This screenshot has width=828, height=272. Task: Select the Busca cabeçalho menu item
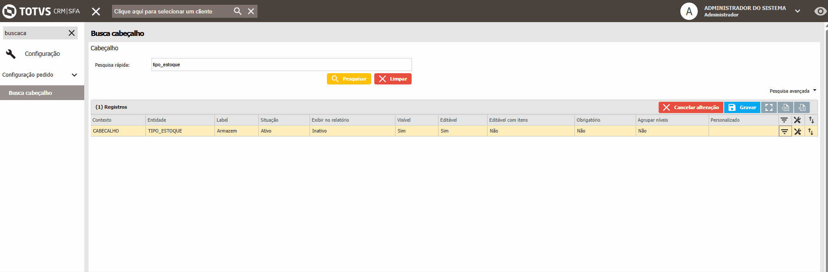[42, 93]
